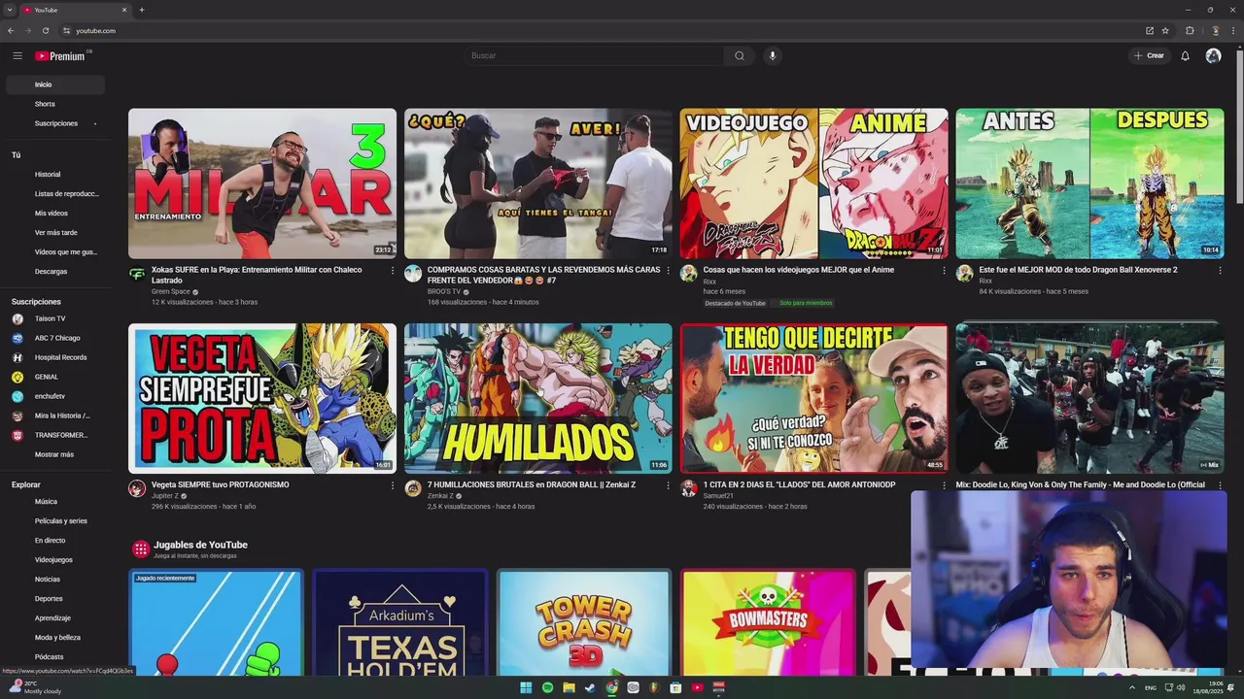Click the search magnifier button
The image size is (1244, 699).
coord(740,55)
